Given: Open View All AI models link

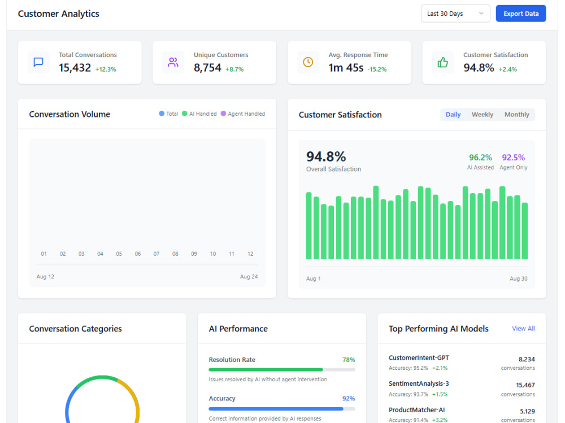Looking at the screenshot, I should [x=523, y=329].
